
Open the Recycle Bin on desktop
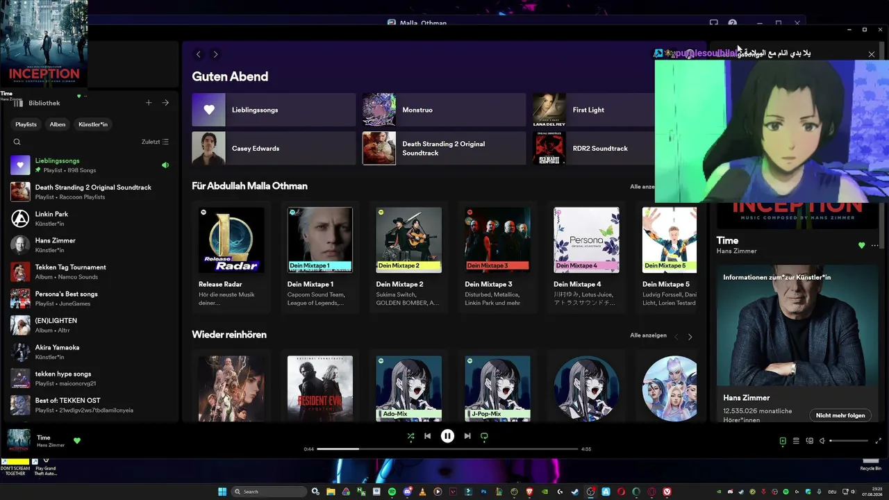[x=871, y=463]
